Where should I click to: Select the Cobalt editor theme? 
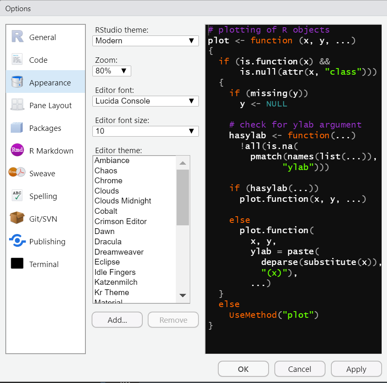pyautogui.click(x=135, y=211)
